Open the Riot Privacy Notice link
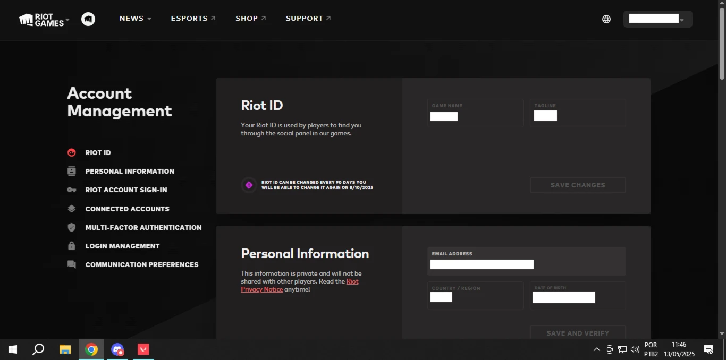Screen dimensions: 726x360 pyautogui.click(x=300, y=286)
